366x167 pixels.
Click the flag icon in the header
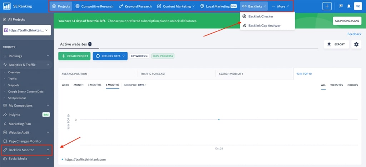(341, 6)
